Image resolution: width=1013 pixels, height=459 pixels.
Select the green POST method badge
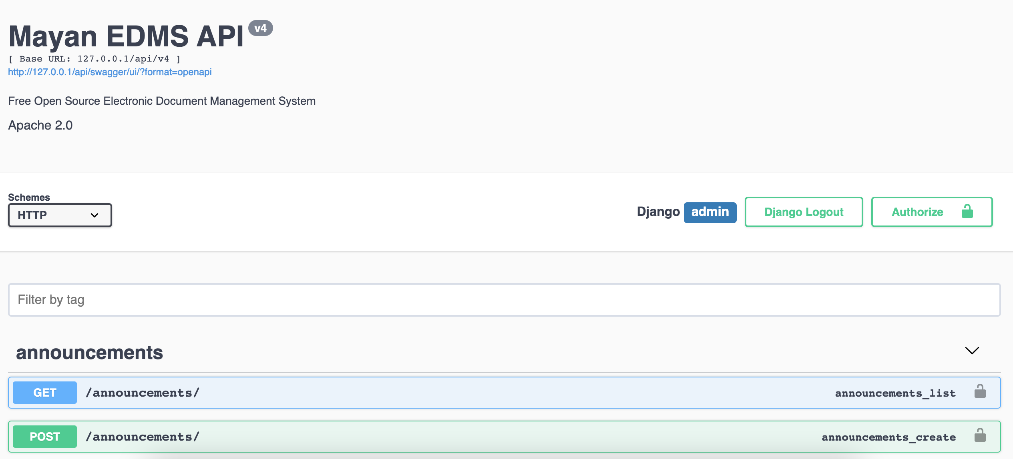tap(44, 436)
